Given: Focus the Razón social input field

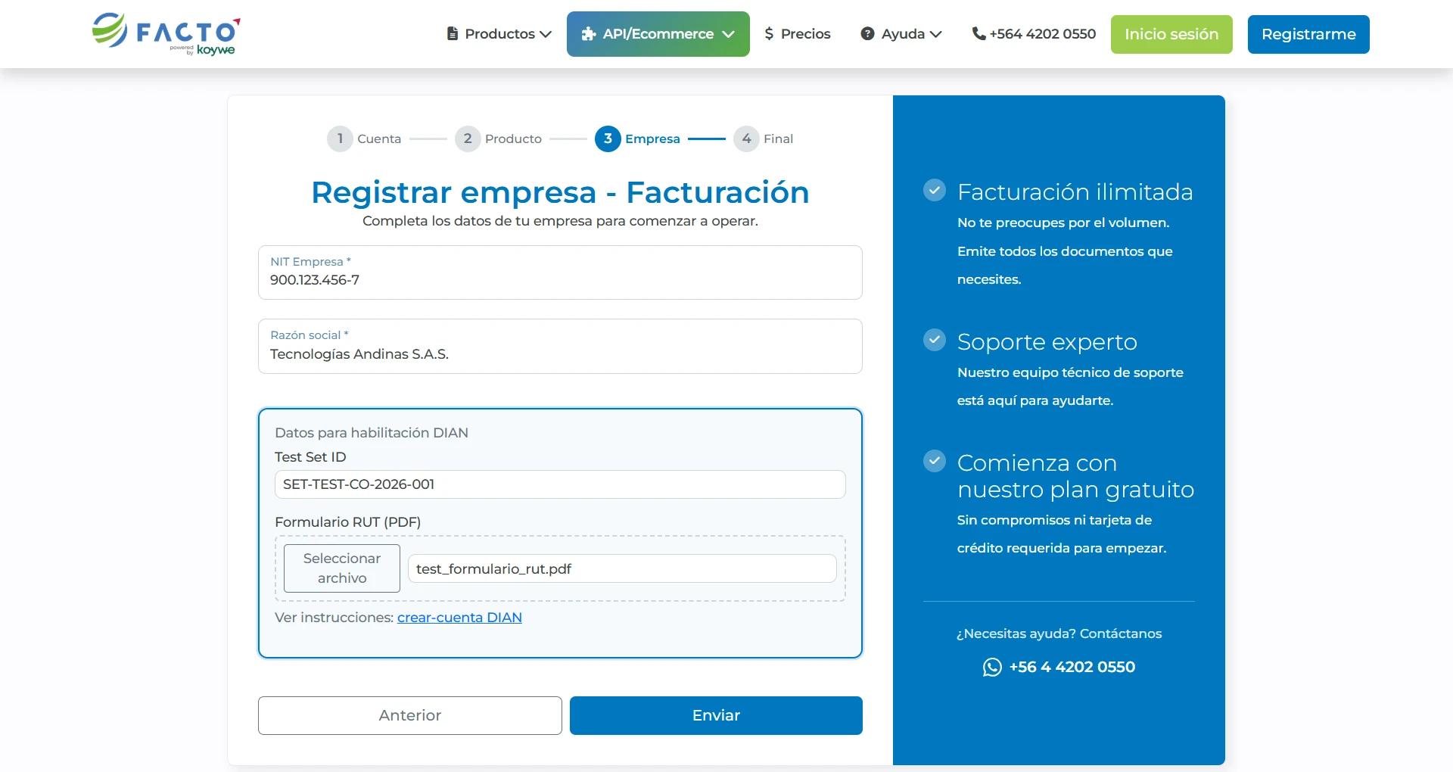Looking at the screenshot, I should click(560, 346).
